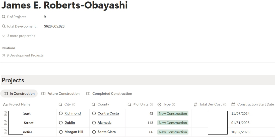Click the page icon in the Richmond row
Viewport: 275px width, 137px height.
[6, 113]
